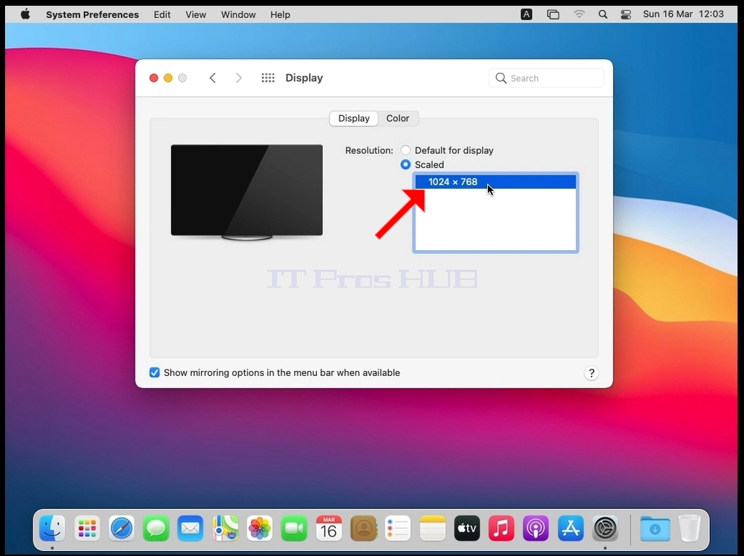This screenshot has height=556, width=744.
Task: Open Contacts from the Dock
Action: 363,528
